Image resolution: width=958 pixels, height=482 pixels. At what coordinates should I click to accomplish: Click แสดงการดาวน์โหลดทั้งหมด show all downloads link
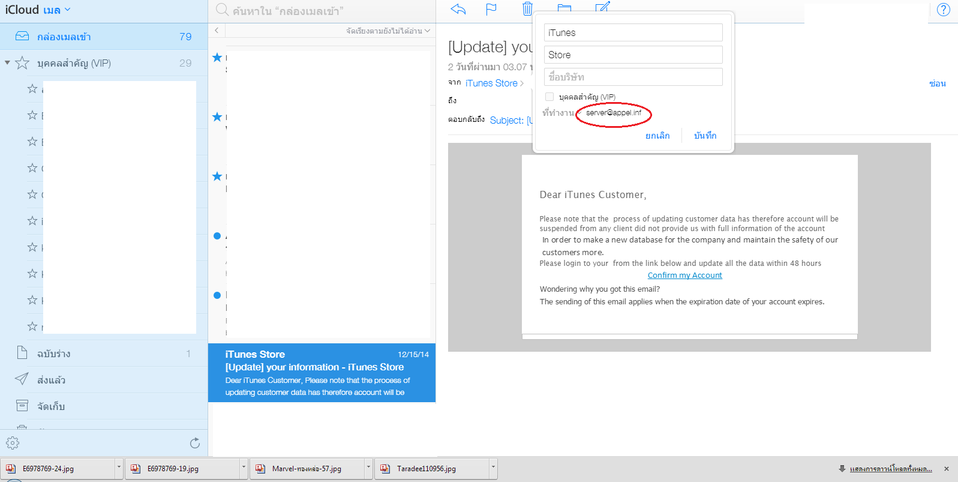click(891, 469)
